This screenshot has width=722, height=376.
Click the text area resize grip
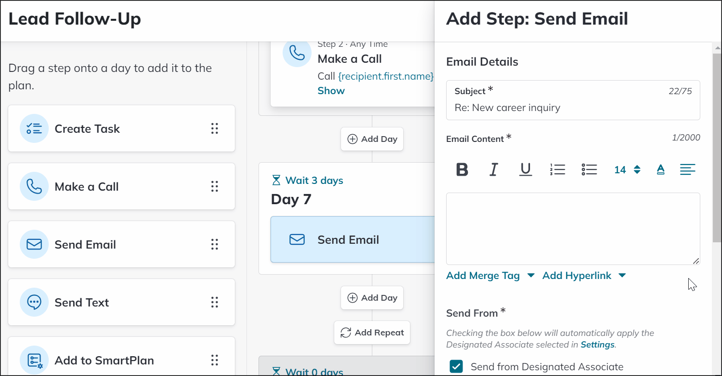695,261
